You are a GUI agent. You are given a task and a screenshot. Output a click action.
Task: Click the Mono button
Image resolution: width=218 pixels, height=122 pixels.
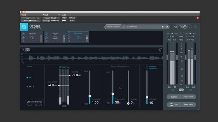174,105
